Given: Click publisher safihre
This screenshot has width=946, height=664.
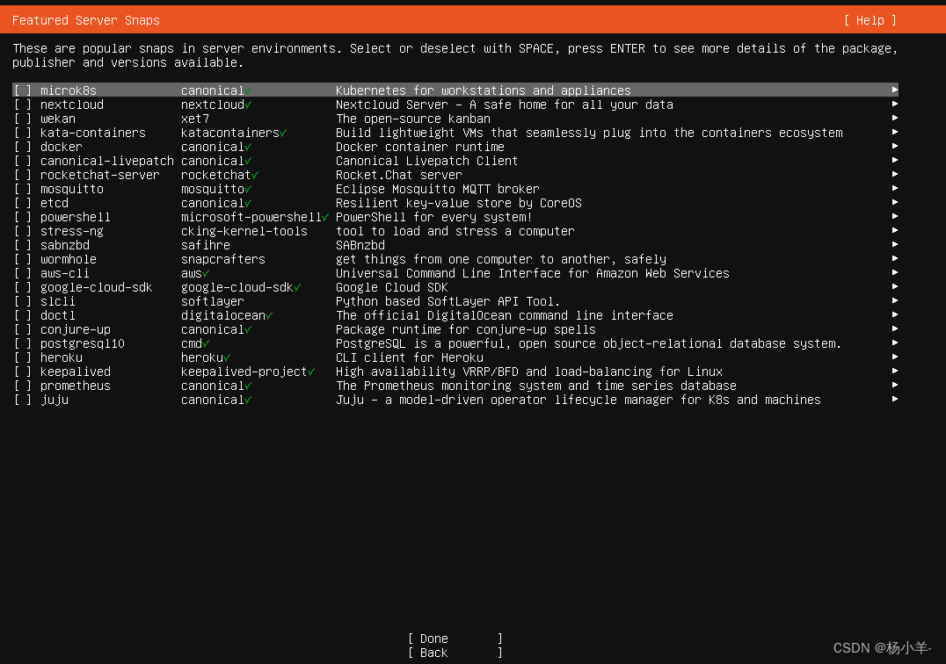Looking at the screenshot, I should point(205,245).
